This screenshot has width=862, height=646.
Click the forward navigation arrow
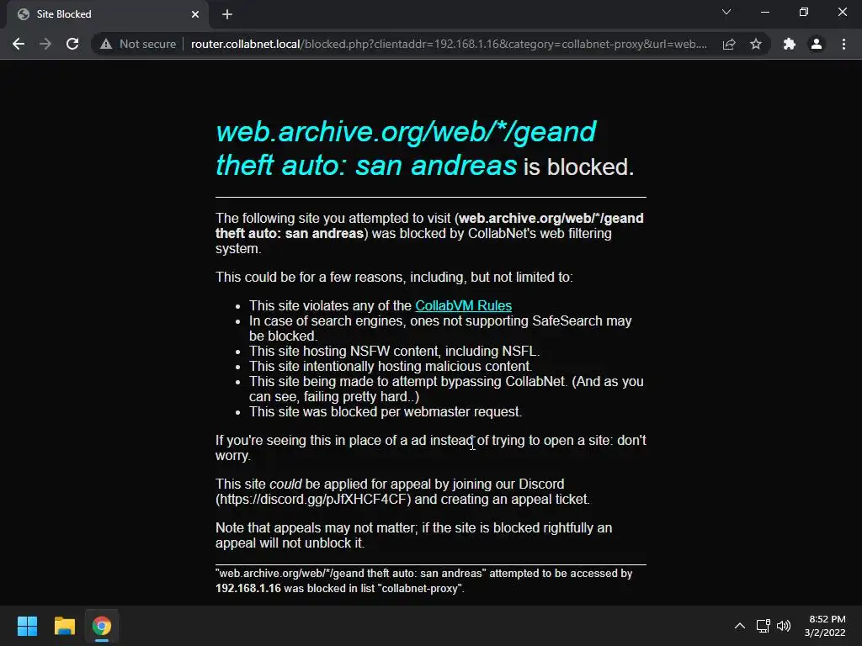pyautogui.click(x=45, y=44)
